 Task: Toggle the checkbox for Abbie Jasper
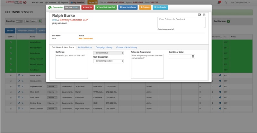[x=11, y=75]
